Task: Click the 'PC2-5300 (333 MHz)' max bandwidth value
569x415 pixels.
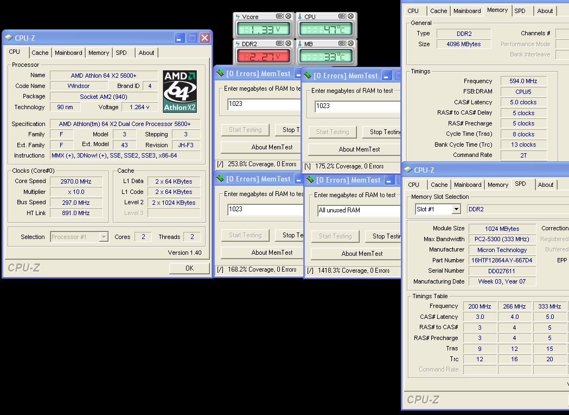Action: tap(502, 239)
